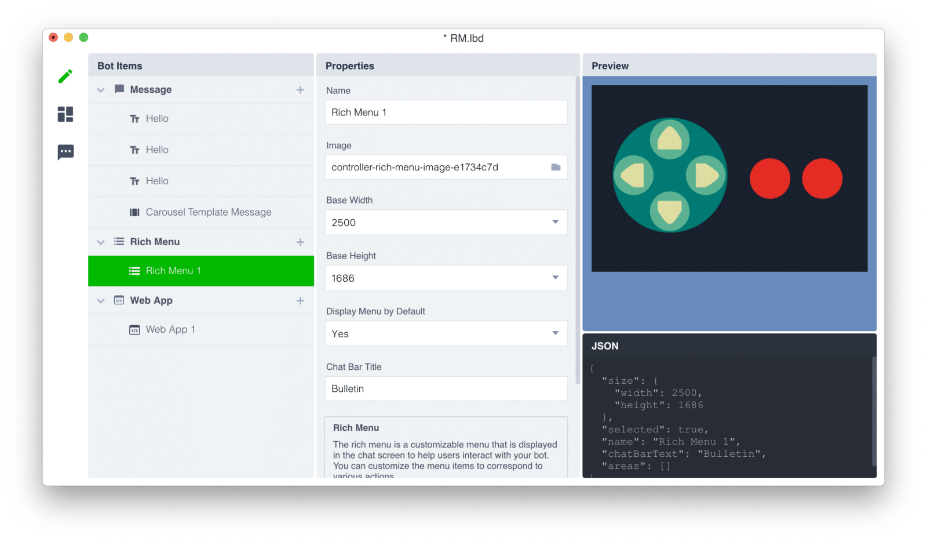927x542 pixels.
Task: Click the controller image in Preview
Action: (x=729, y=179)
